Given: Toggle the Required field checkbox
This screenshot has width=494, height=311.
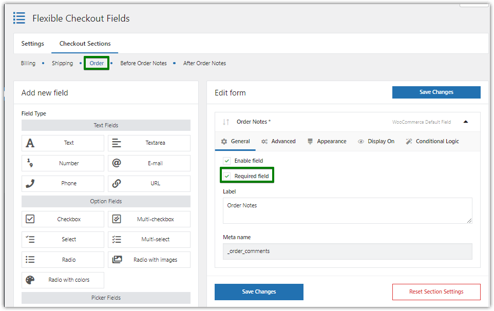Looking at the screenshot, I should pos(227,176).
